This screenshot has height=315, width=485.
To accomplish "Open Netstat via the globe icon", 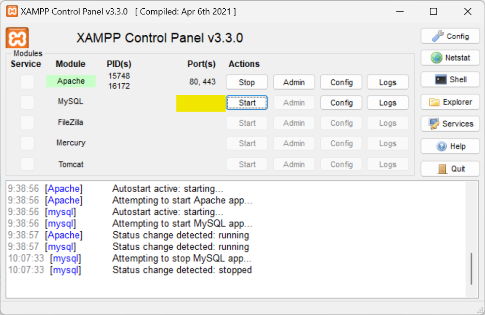I will [438, 58].
